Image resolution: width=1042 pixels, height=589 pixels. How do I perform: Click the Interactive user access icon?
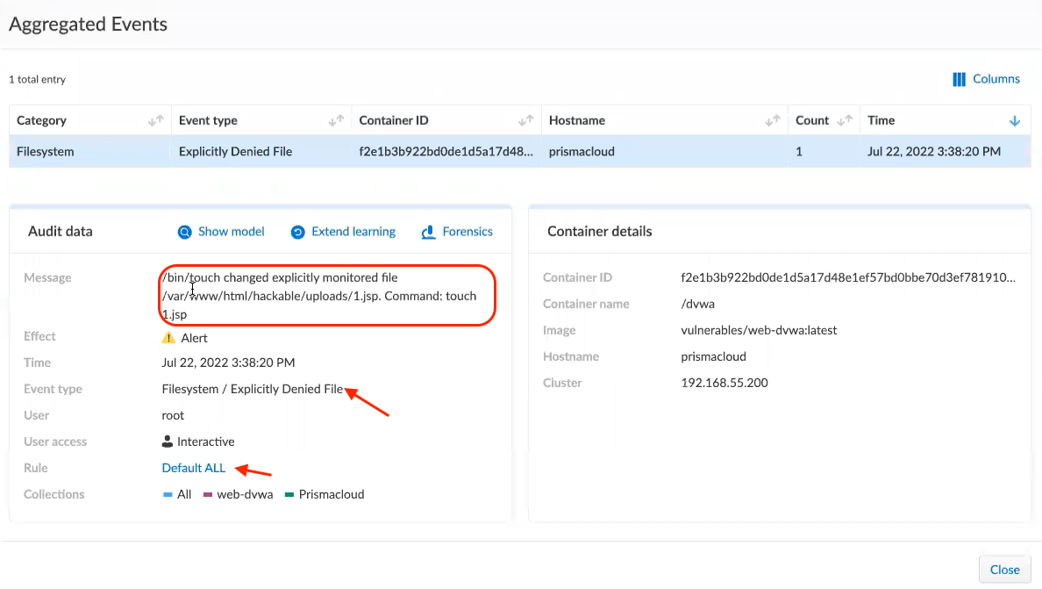point(168,442)
